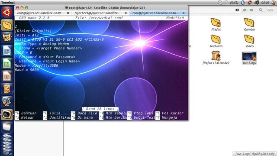Select firefox-17.0.tar.bz2 archive file
277x156 pixels.
(x=216, y=58)
